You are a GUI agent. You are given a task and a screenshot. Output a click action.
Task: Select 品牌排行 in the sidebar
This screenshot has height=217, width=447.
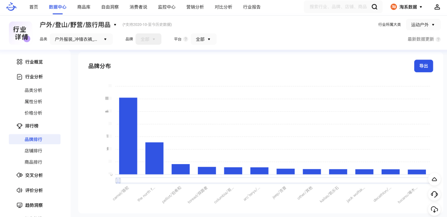click(34, 139)
